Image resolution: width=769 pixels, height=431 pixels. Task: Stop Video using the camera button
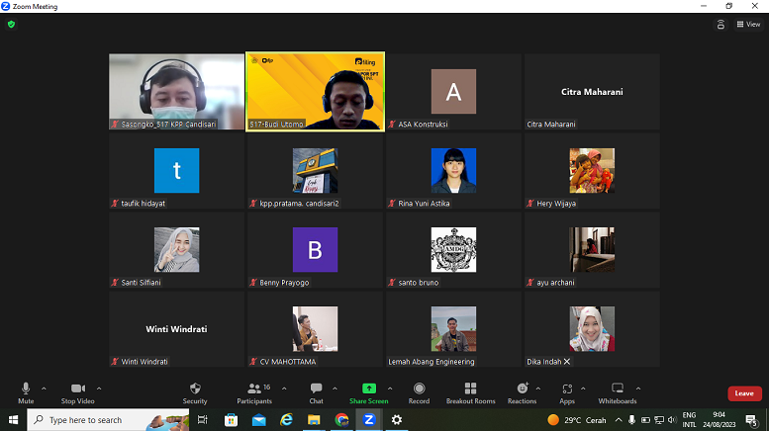click(x=77, y=389)
